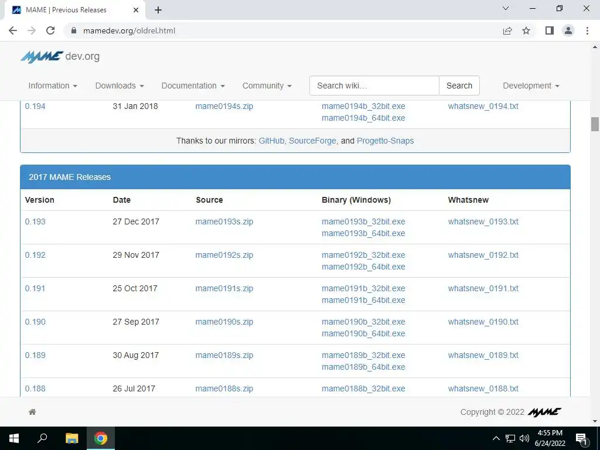Screen dimensions: 600x450
Task: Click the network icon in system tray
Action: (x=510, y=438)
